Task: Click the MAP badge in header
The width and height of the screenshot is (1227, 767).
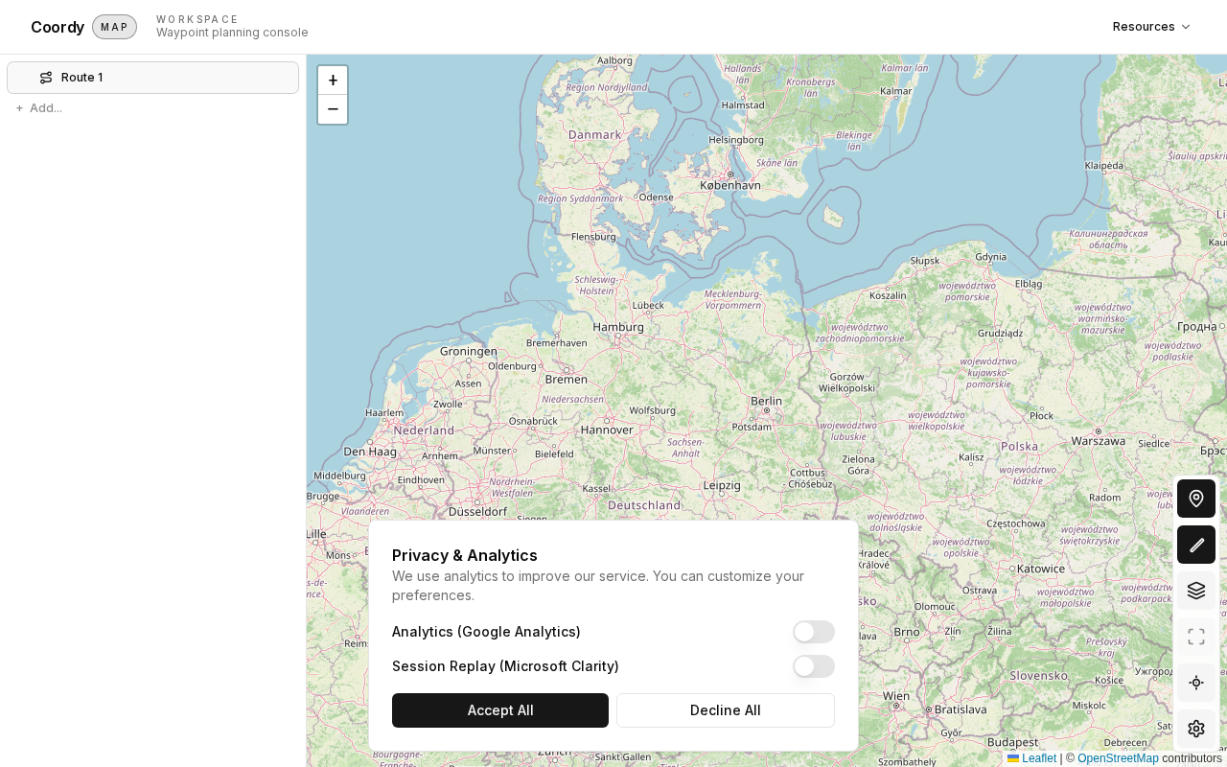Action: (x=114, y=27)
